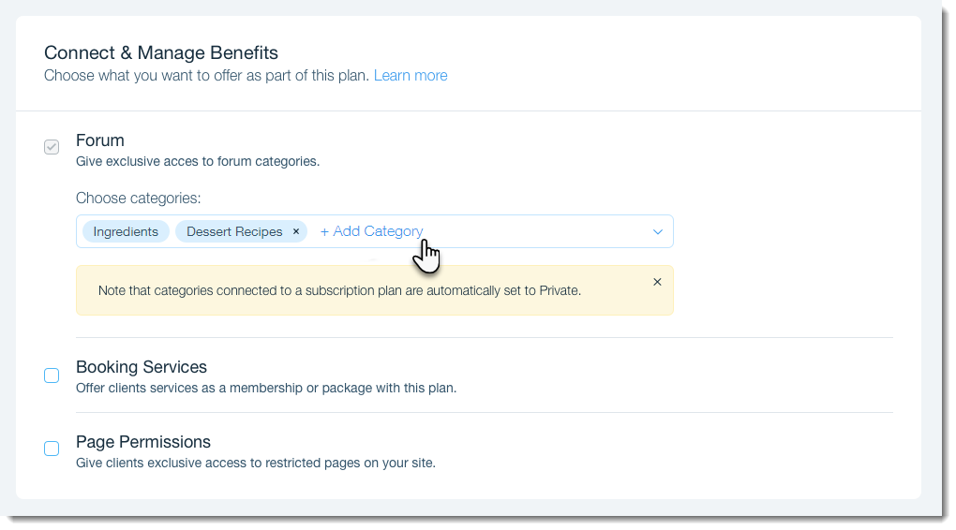The image size is (956, 530).
Task: Click empty area of categories field
Action: (536, 231)
